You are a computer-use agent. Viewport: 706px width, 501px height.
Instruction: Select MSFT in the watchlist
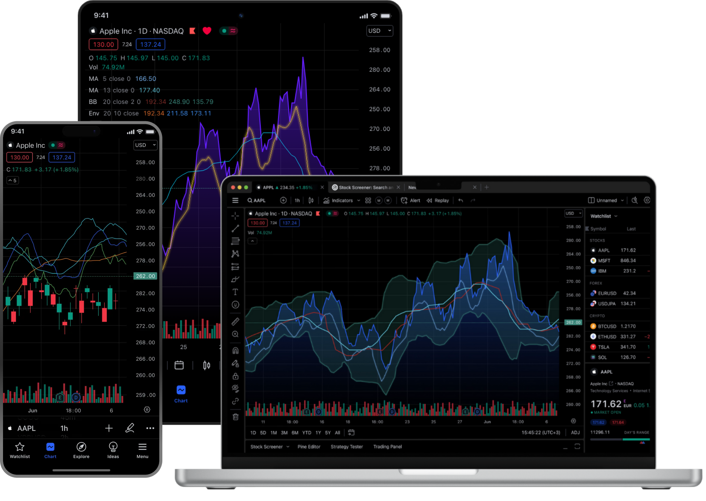604,261
